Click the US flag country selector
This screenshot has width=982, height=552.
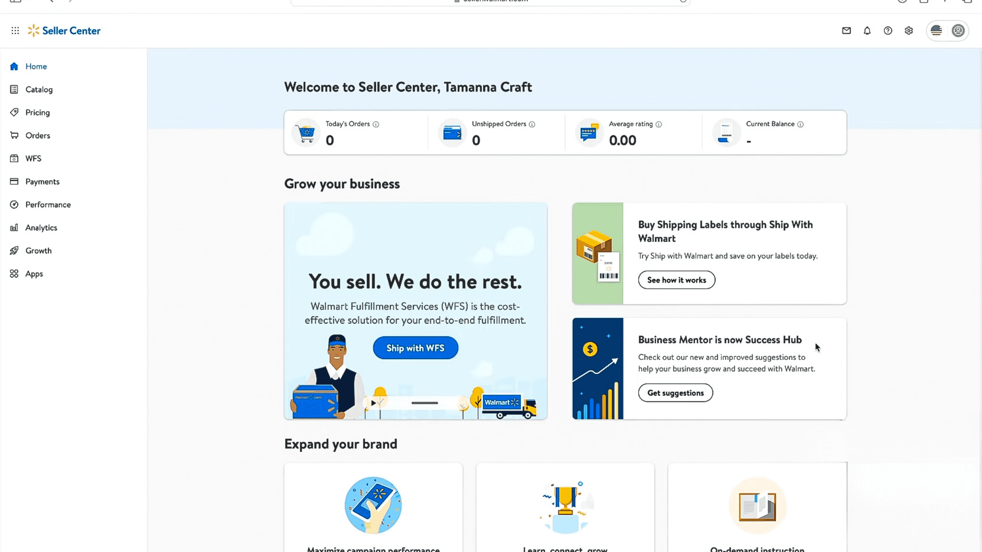[x=936, y=30]
